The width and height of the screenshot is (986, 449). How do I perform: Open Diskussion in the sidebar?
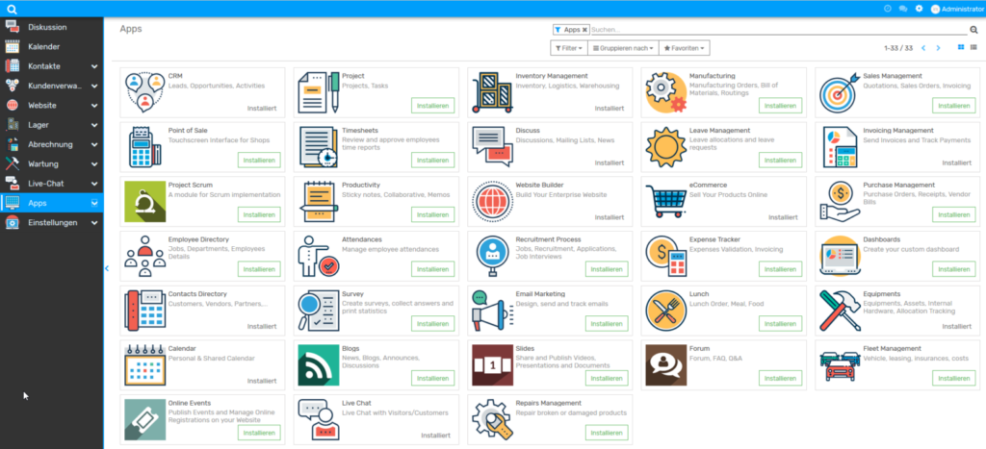click(x=47, y=28)
